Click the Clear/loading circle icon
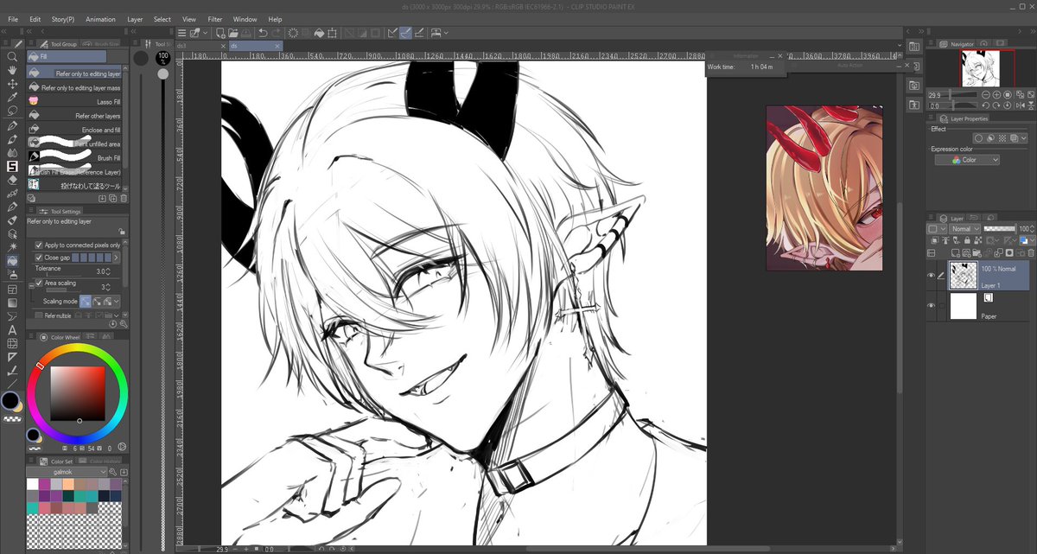This screenshot has height=554, width=1037. pyautogui.click(x=294, y=33)
